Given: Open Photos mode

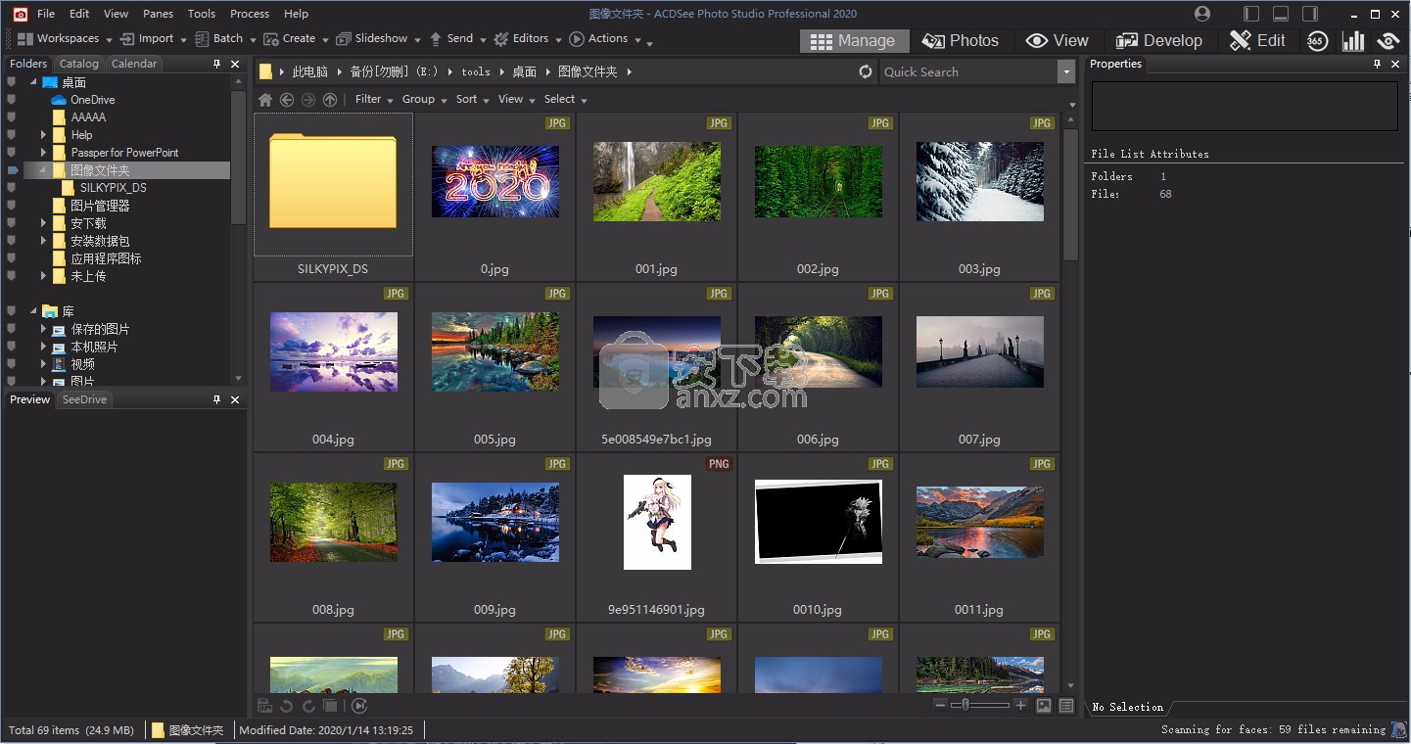Looking at the screenshot, I should 961,40.
